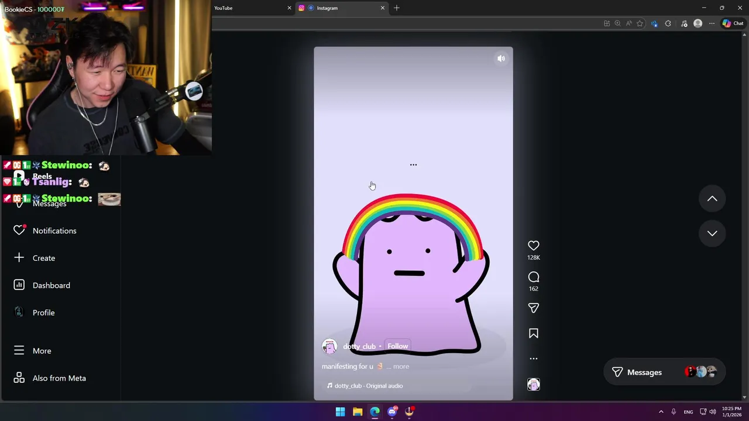Click the volume icon in the system tray
749x421 pixels.
click(712, 412)
